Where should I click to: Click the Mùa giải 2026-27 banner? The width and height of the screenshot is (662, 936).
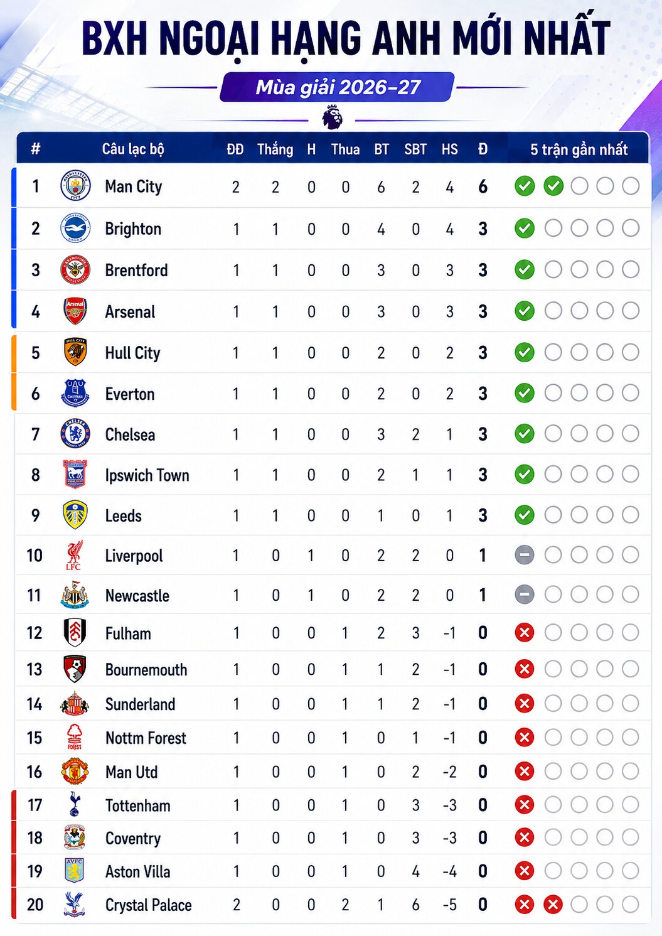click(x=338, y=87)
